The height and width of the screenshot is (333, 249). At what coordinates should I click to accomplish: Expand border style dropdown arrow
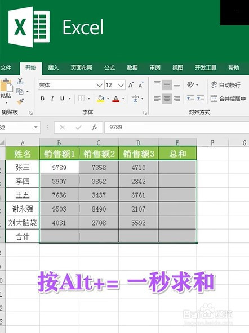[89, 98]
